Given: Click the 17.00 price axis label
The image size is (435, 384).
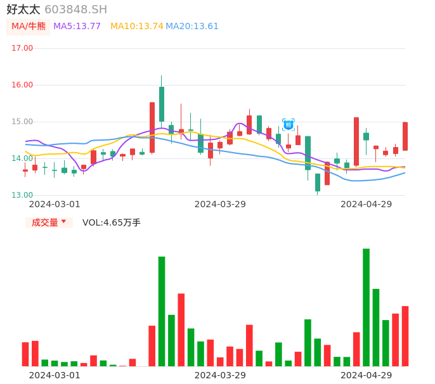Looking at the screenshot, I should (22, 48).
